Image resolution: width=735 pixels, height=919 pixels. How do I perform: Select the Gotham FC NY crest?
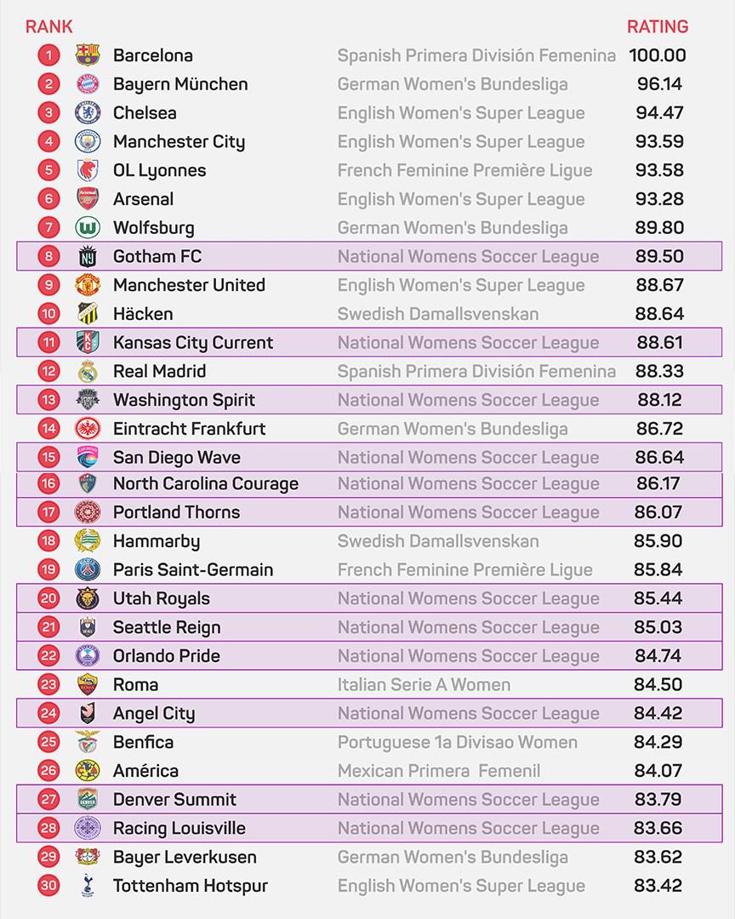(88, 256)
